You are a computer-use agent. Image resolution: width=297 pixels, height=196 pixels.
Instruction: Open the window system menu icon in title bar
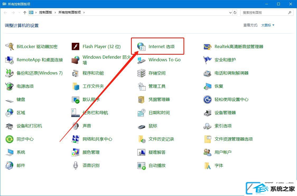point(4,4)
